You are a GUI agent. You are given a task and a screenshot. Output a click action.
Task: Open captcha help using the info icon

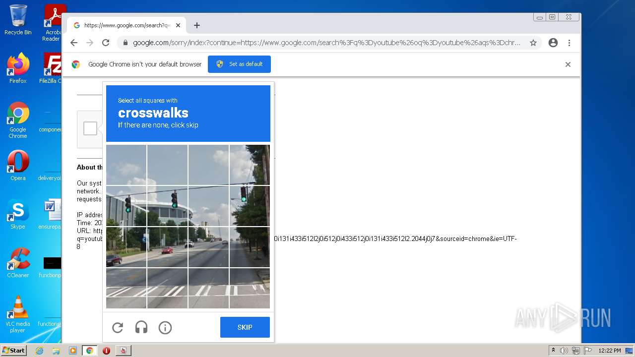point(165,327)
